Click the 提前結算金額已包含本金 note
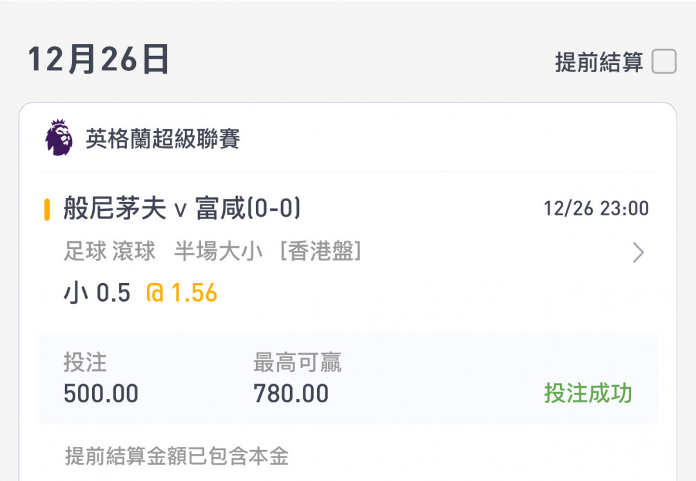The width and height of the screenshot is (696, 481). pyautogui.click(x=177, y=456)
